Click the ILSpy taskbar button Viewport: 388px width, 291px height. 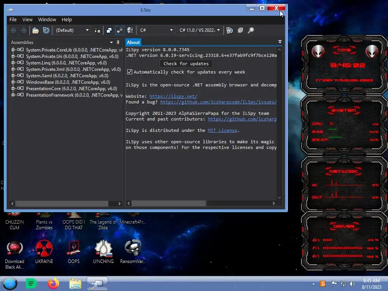point(97,283)
